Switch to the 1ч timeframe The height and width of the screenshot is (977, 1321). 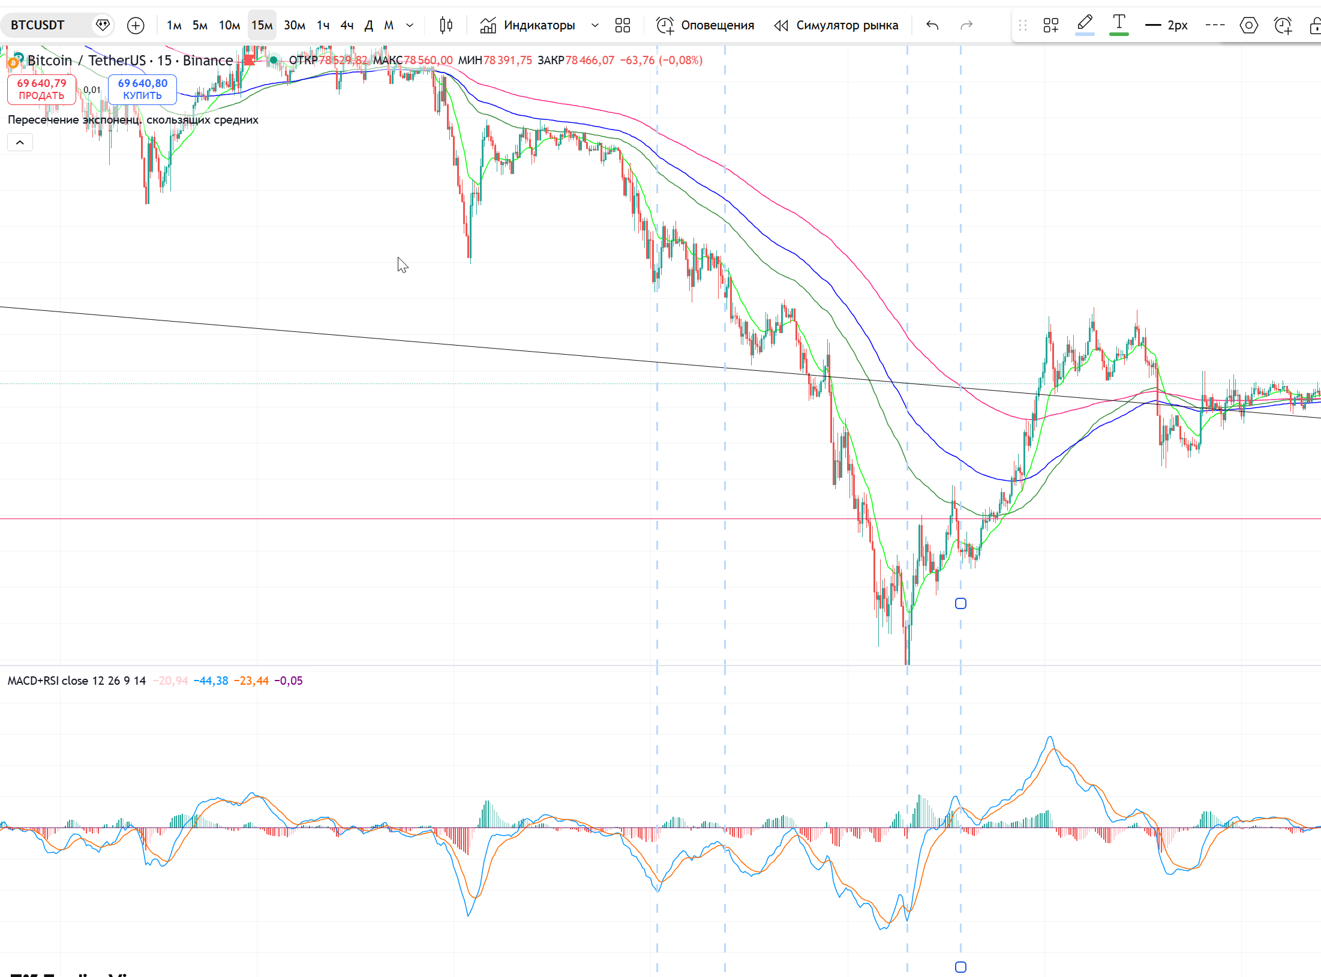click(323, 25)
